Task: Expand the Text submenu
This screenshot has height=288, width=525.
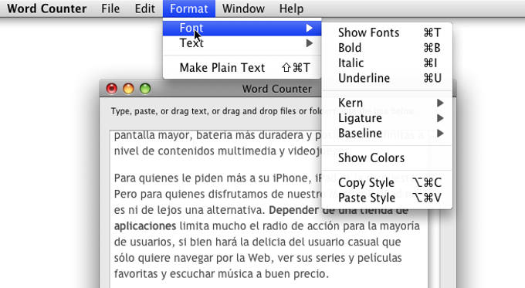Action: coord(242,43)
